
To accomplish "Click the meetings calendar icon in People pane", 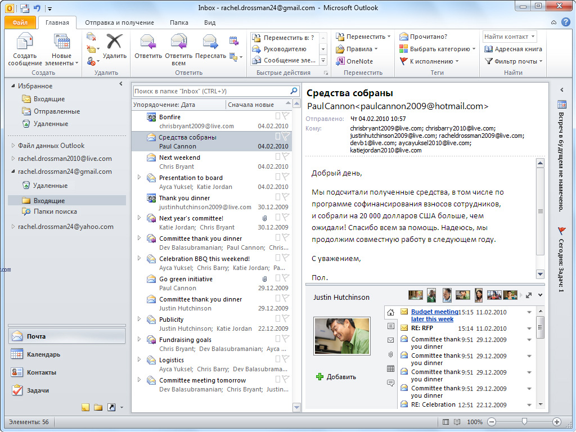I will click(390, 368).
